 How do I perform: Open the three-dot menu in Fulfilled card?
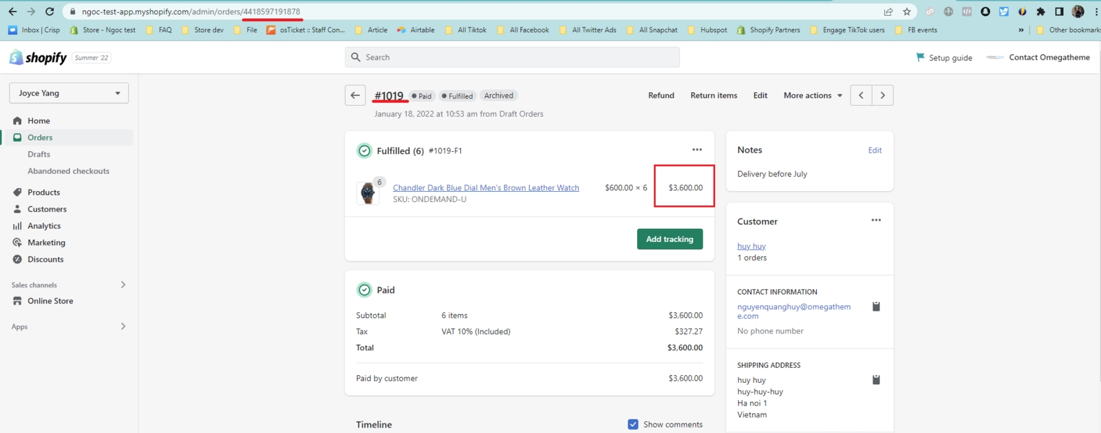point(697,150)
